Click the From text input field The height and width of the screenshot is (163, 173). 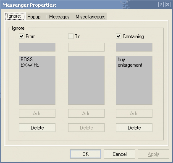coord(37,47)
